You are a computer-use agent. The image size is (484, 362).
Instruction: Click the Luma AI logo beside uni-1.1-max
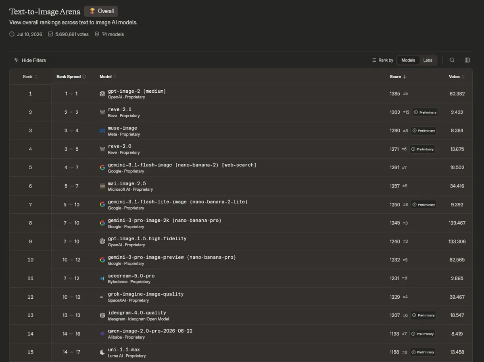pos(102,352)
